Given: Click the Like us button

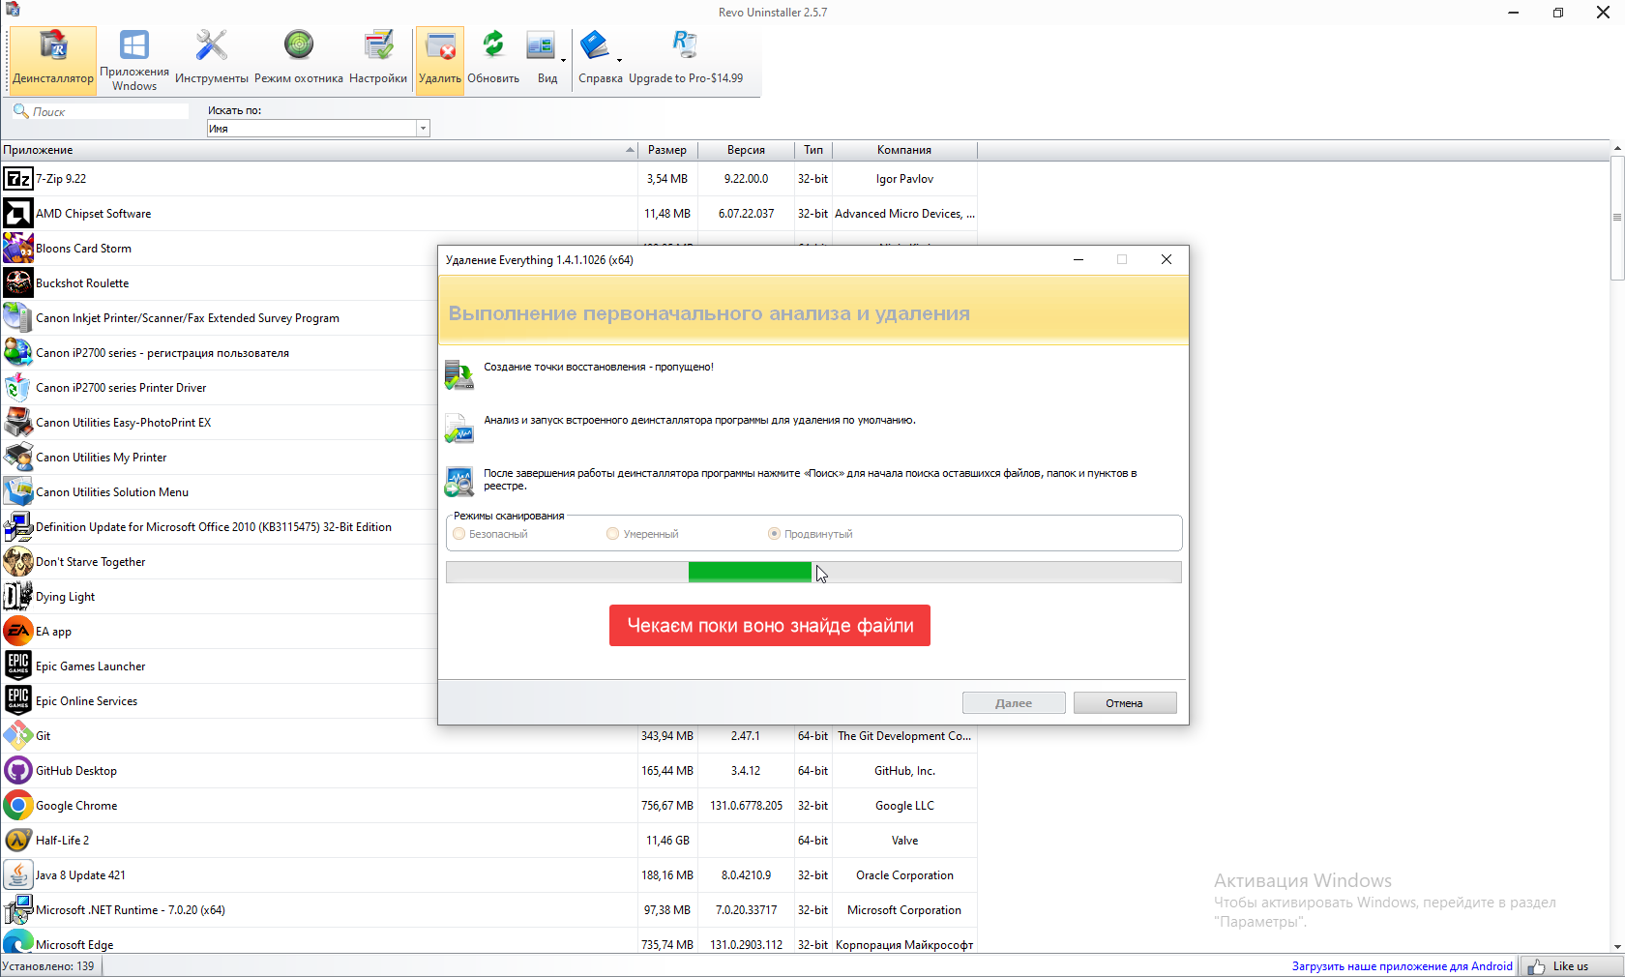Looking at the screenshot, I should pos(1571,966).
